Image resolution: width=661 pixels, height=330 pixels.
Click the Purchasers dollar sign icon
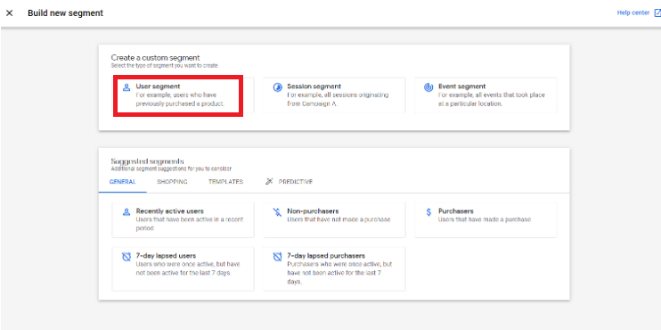(x=428, y=212)
